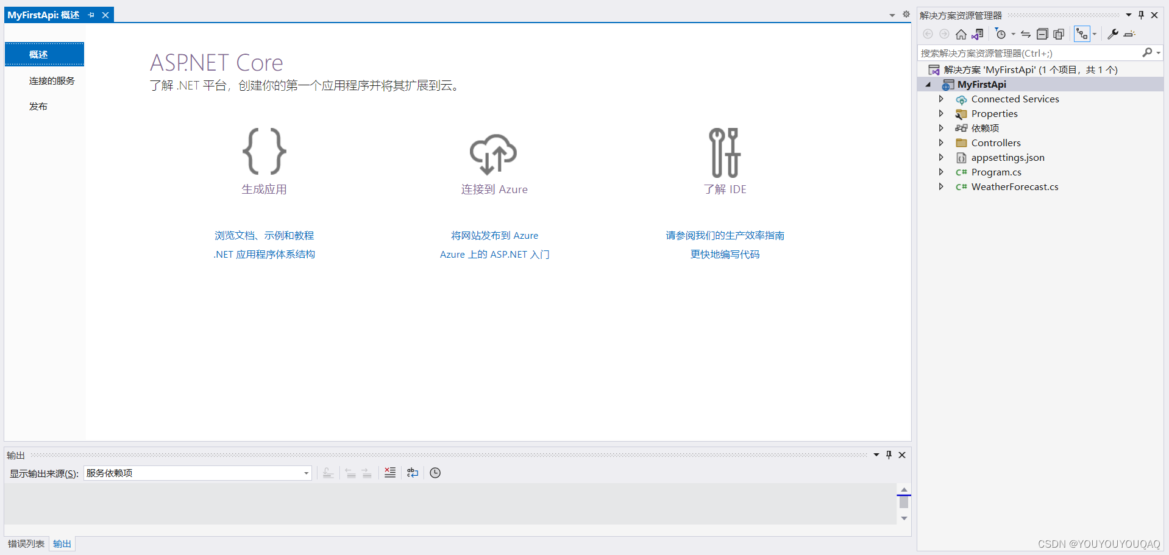Open 请参阅我们的生产效率指南 link

[x=725, y=235]
